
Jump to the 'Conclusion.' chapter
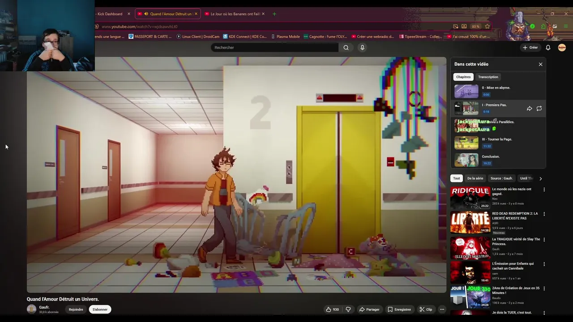[x=498, y=160]
